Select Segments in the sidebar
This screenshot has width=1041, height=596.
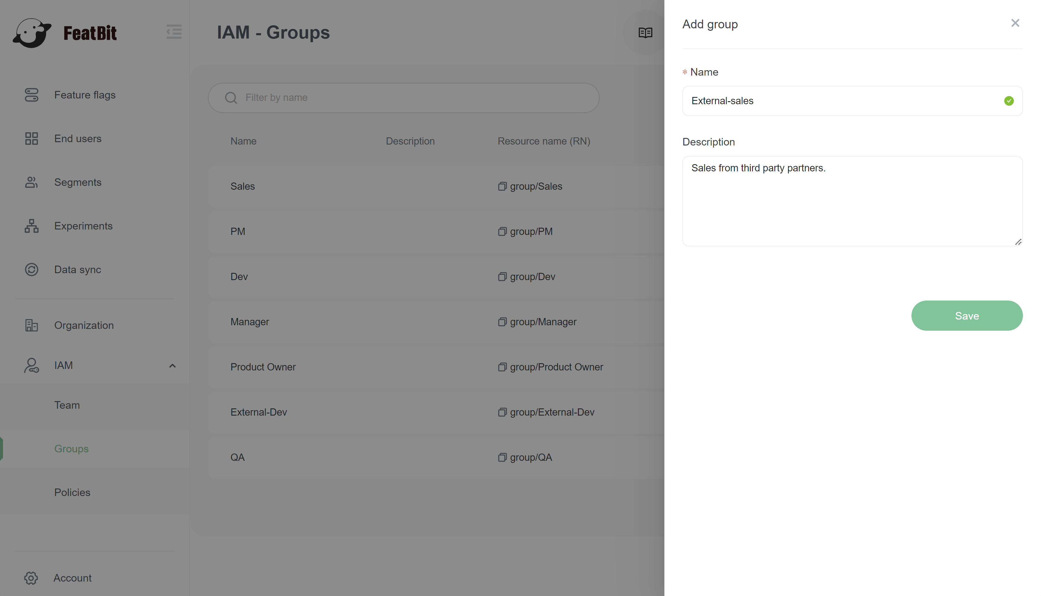[x=78, y=183]
